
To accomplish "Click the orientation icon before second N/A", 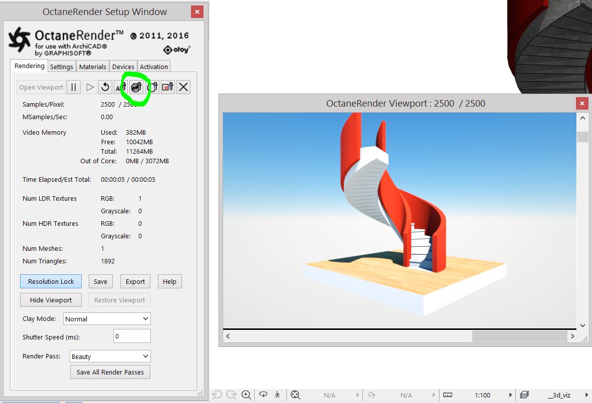I will pyautogui.click(x=371, y=394).
